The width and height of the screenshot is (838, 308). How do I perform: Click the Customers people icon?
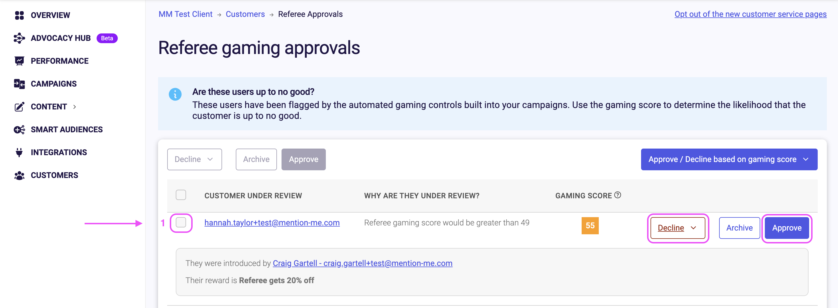[19, 175]
